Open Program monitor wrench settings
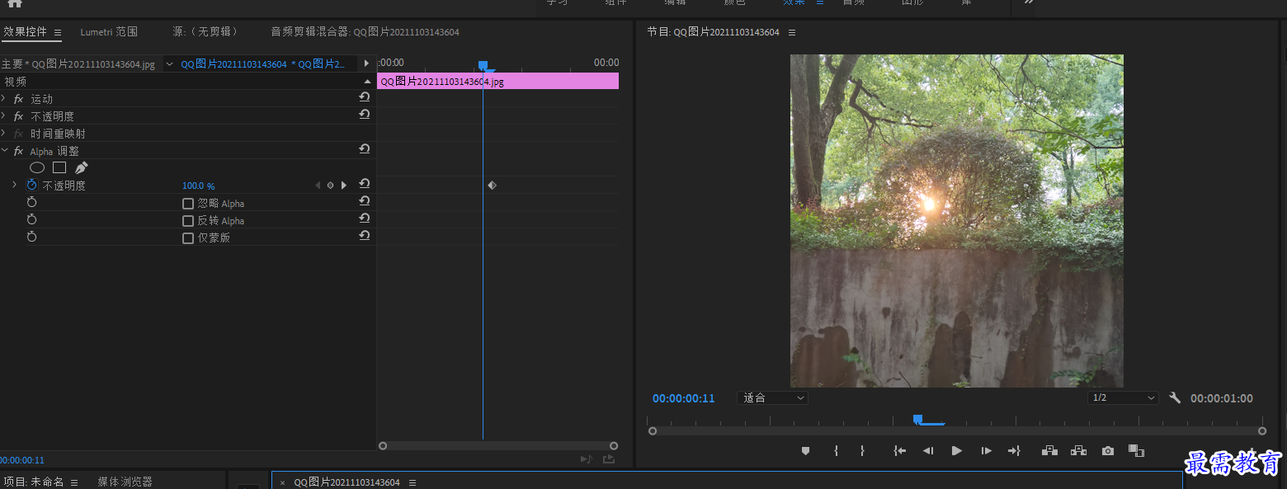The height and width of the screenshot is (489, 1287). tap(1176, 397)
